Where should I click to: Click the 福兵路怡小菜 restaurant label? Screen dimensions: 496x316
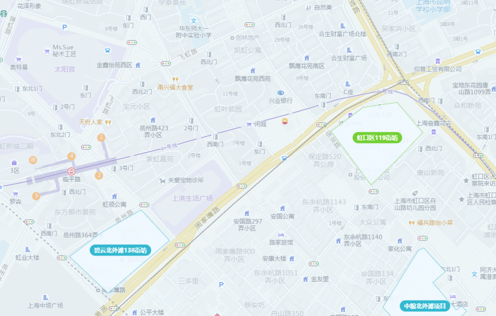pos(434,223)
